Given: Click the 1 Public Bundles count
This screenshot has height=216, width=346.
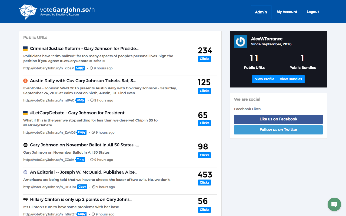Looking at the screenshot, I should click(x=302, y=58).
